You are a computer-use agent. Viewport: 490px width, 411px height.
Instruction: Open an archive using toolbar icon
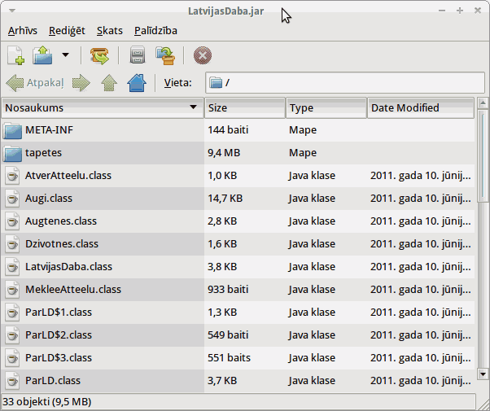pos(42,55)
